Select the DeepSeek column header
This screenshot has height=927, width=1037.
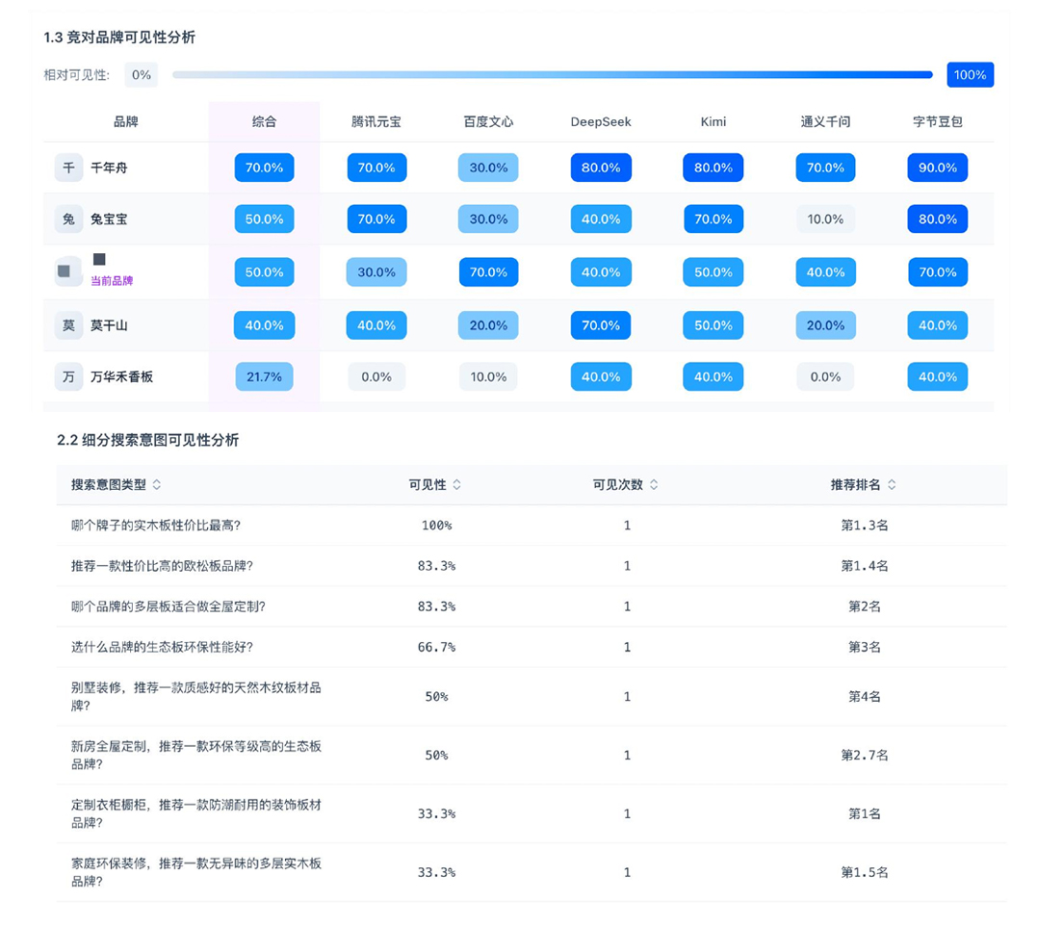point(601,121)
